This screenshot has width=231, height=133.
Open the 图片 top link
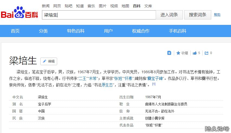(x=103, y=6)
